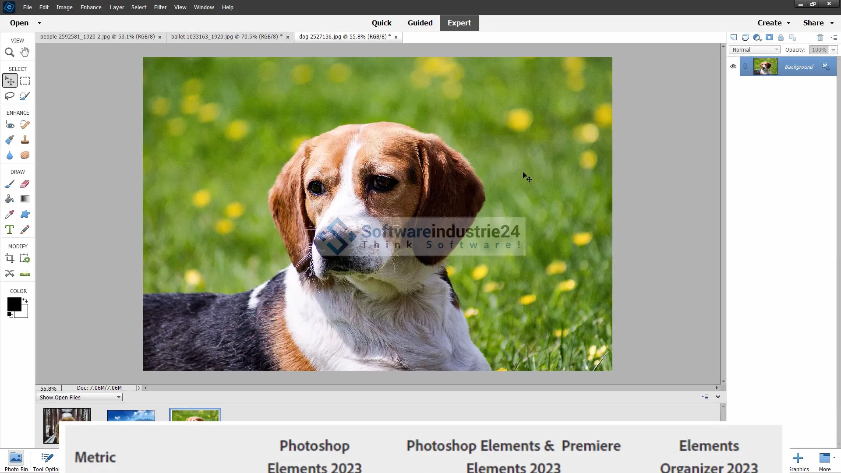Select the Horizontal Type tool
Image resolution: width=841 pixels, height=473 pixels.
pos(9,229)
